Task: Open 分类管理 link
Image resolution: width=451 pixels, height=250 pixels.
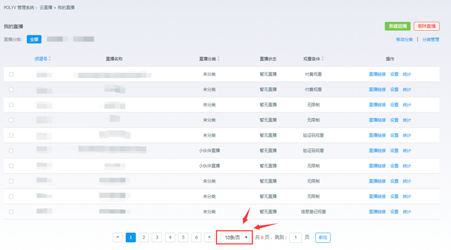Action: coord(430,40)
